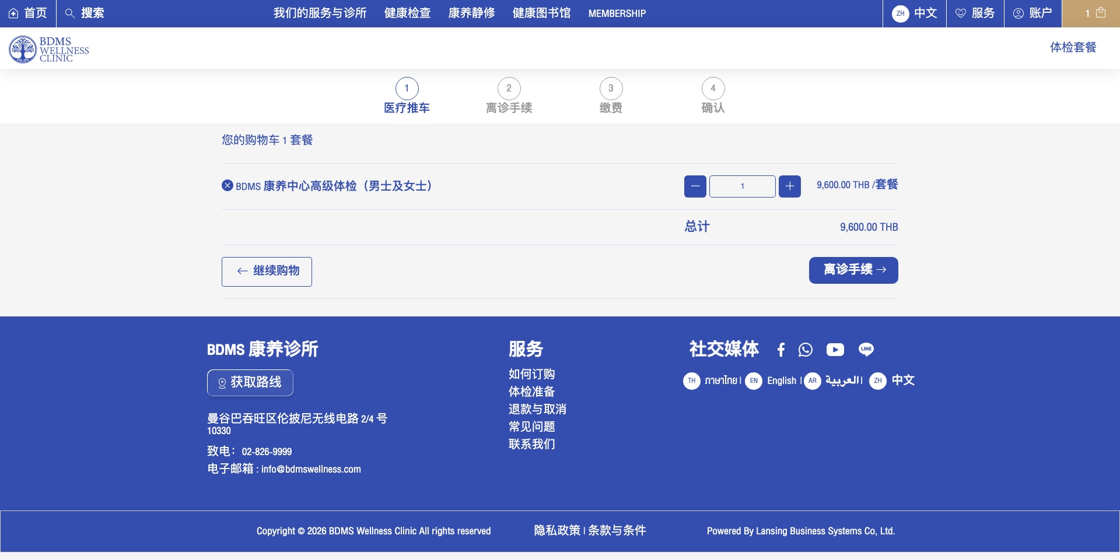Image resolution: width=1120 pixels, height=560 pixels.
Task: Open 退款与取消 footer link
Action: pyautogui.click(x=538, y=409)
